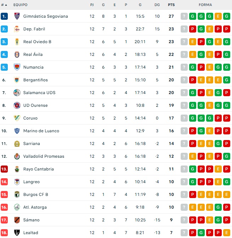The height and width of the screenshot is (238, 232).
Task: Click the Rayo Cantabria team badge
Action: point(17,169)
